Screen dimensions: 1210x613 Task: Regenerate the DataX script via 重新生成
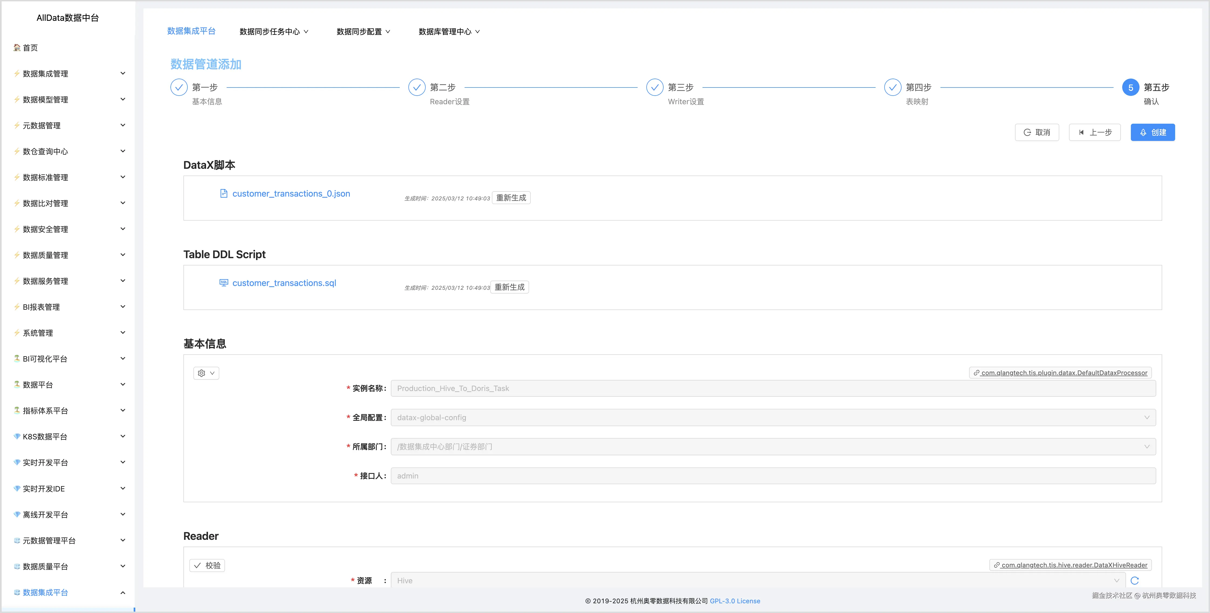click(511, 197)
